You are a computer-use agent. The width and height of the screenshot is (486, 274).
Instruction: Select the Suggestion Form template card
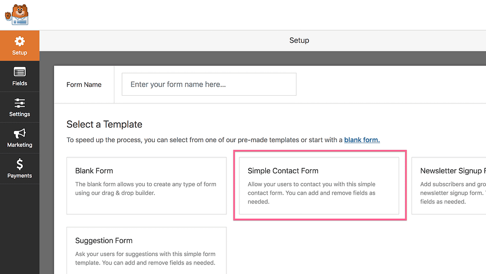tap(146, 250)
